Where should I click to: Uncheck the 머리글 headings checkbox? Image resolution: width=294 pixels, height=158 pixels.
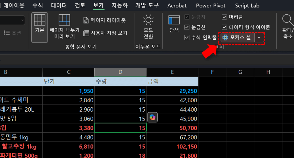coord(224,17)
